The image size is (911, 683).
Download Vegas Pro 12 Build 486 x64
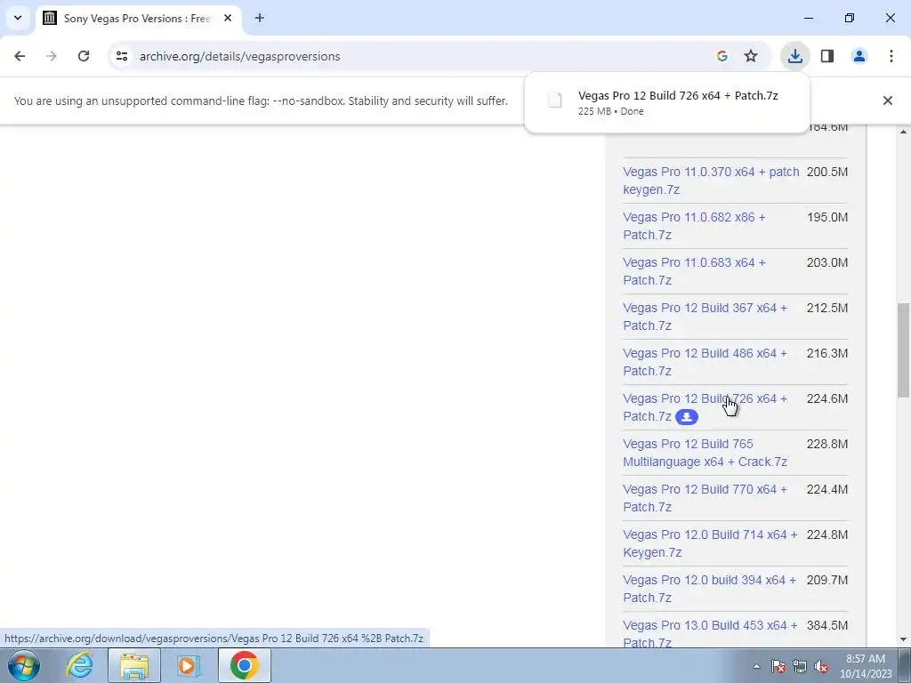(705, 362)
